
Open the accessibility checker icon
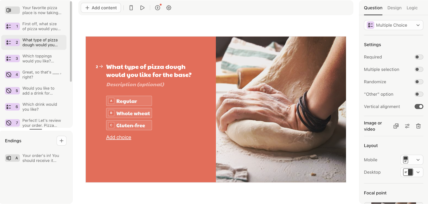tap(158, 8)
